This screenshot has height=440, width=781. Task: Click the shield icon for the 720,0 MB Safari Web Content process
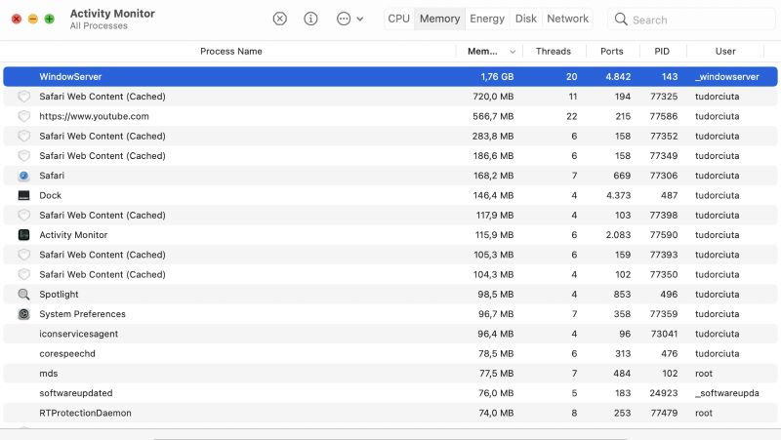tap(23, 97)
